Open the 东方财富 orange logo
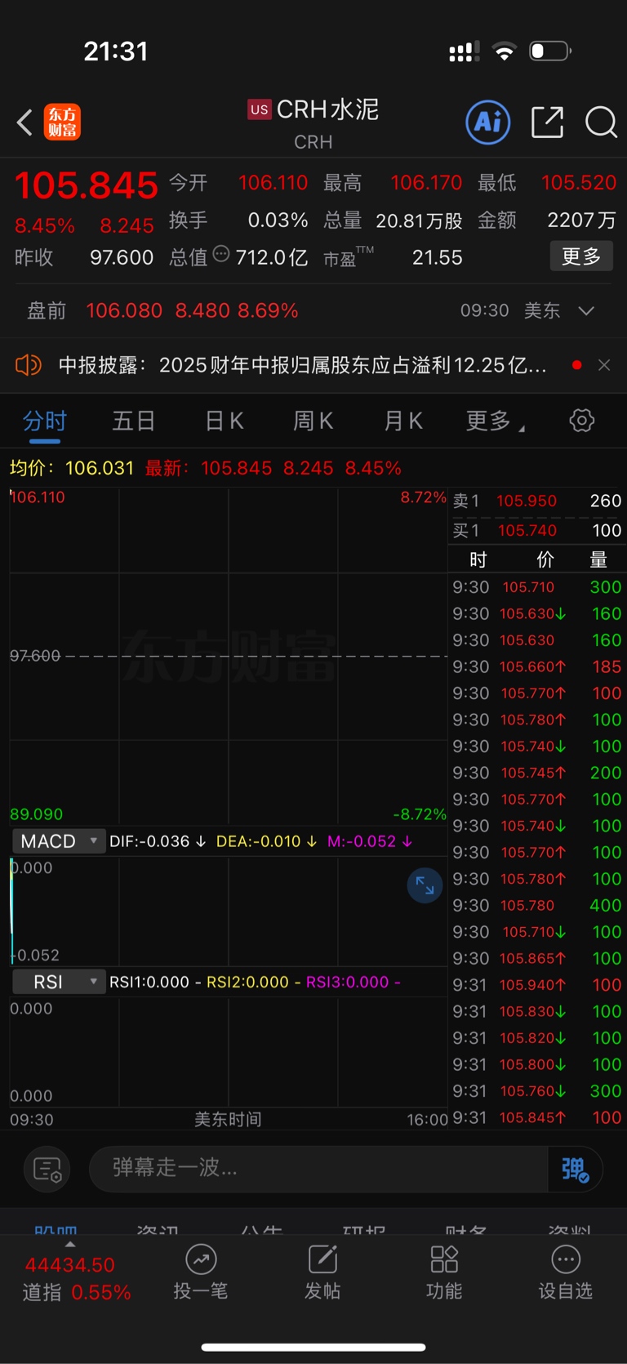Image resolution: width=627 pixels, height=1364 pixels. [62, 123]
